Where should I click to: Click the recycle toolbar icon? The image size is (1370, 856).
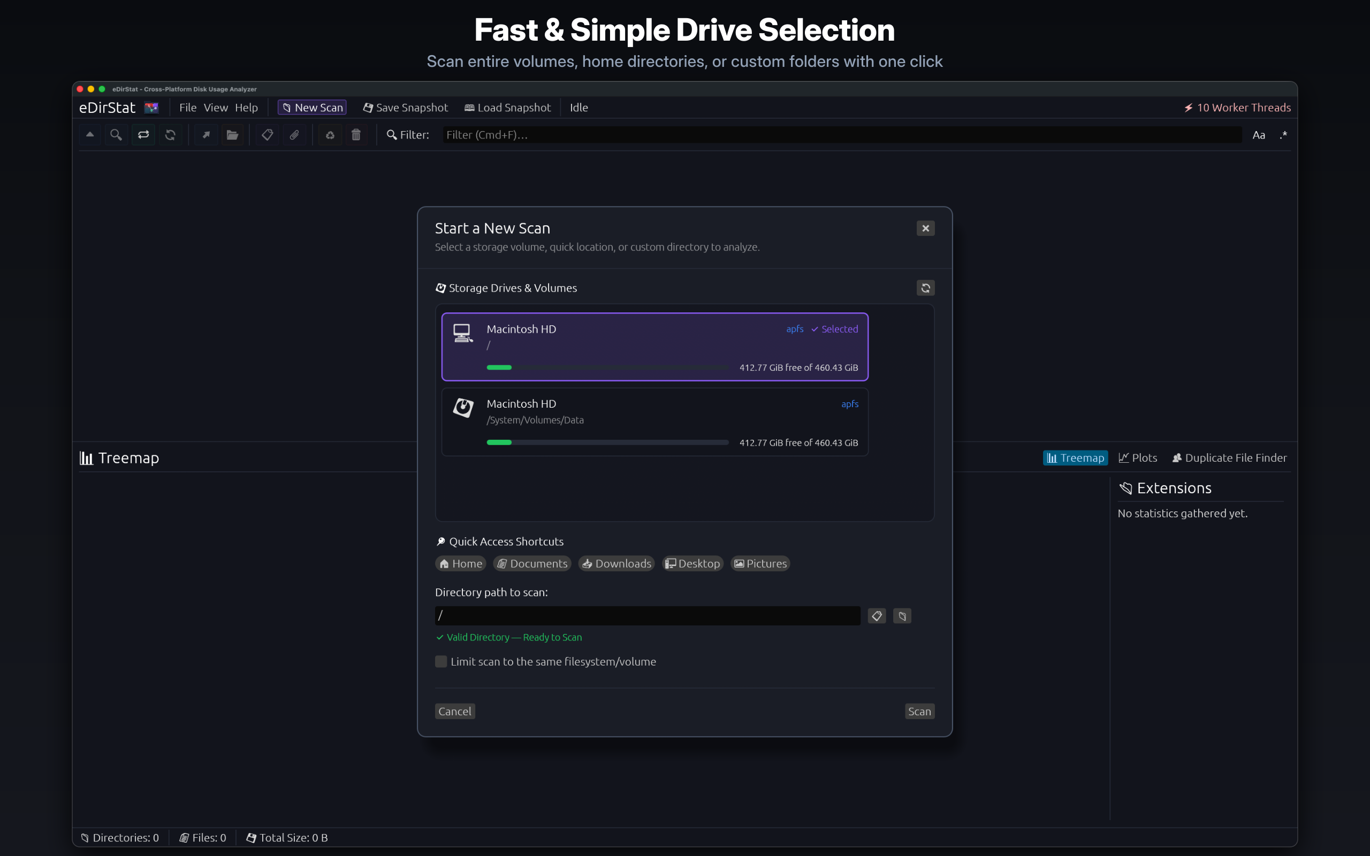coord(330,135)
